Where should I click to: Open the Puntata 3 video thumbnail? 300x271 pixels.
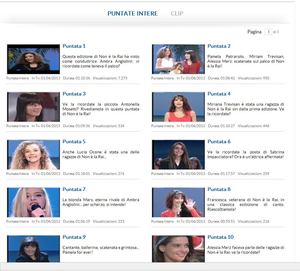pos(33,107)
